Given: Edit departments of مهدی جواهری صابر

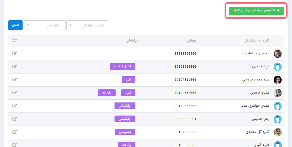Looking at the screenshot, I should coord(15,106).
